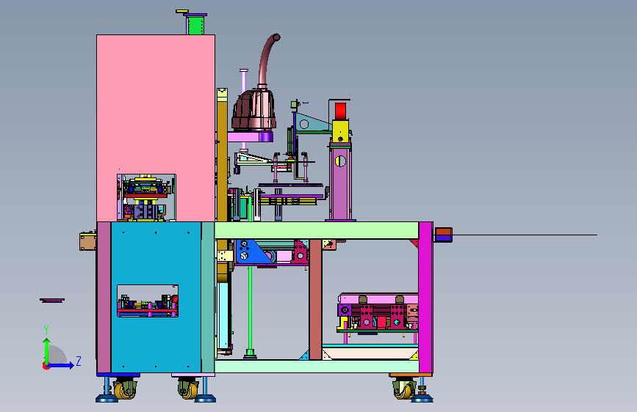Select the magenta right frame post
The height and width of the screenshot is (412, 637).
pyautogui.click(x=425, y=297)
